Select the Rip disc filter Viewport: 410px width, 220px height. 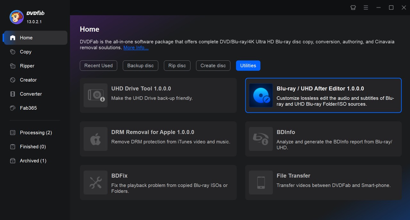(x=177, y=65)
